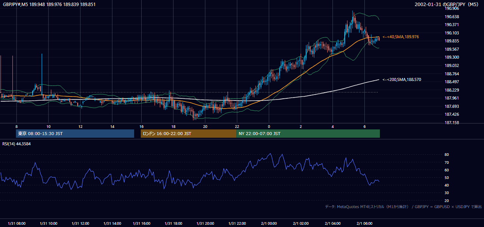Click the price axis value 189.567
Image resolution: width=484 pixels, height=227 pixels.
point(452,49)
